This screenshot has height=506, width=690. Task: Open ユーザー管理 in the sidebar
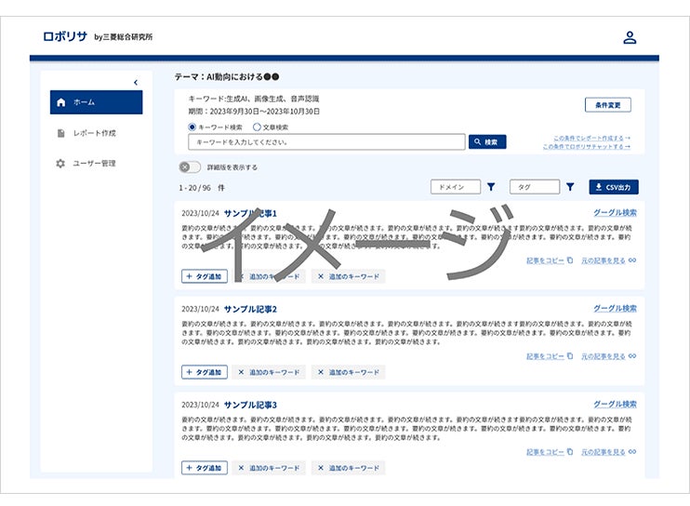pyautogui.click(x=94, y=163)
